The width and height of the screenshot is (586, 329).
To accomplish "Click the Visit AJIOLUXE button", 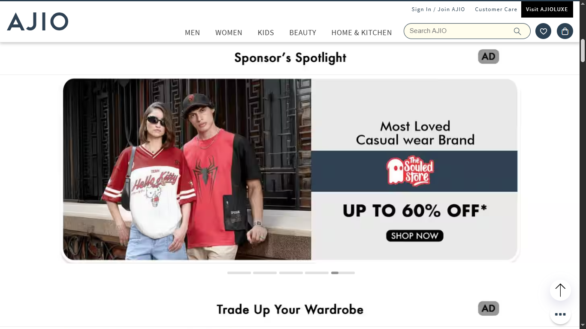I will (x=547, y=9).
